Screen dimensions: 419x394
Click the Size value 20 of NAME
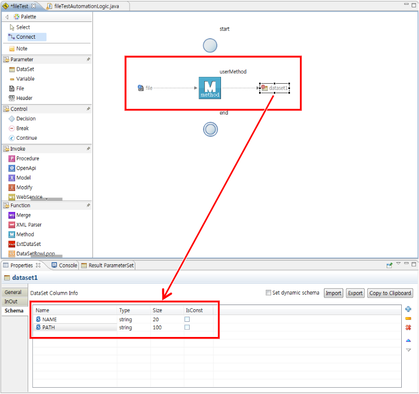tap(157, 319)
